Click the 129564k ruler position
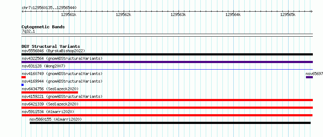Screen dimensions: 323x137 (x=233, y=14)
